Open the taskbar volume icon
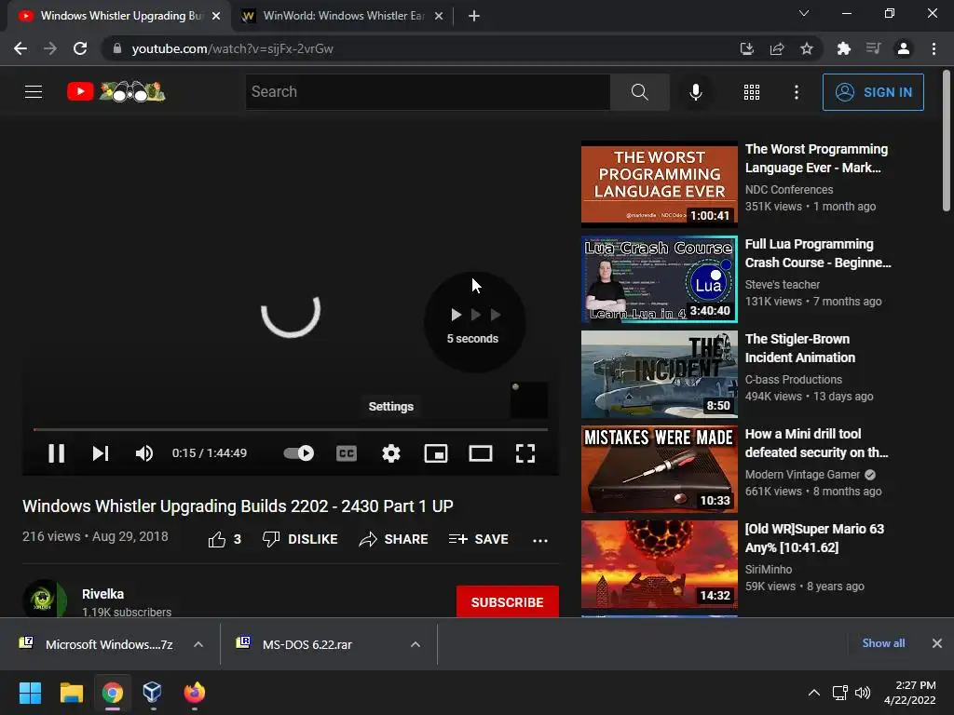The height and width of the screenshot is (715, 954). point(862,693)
